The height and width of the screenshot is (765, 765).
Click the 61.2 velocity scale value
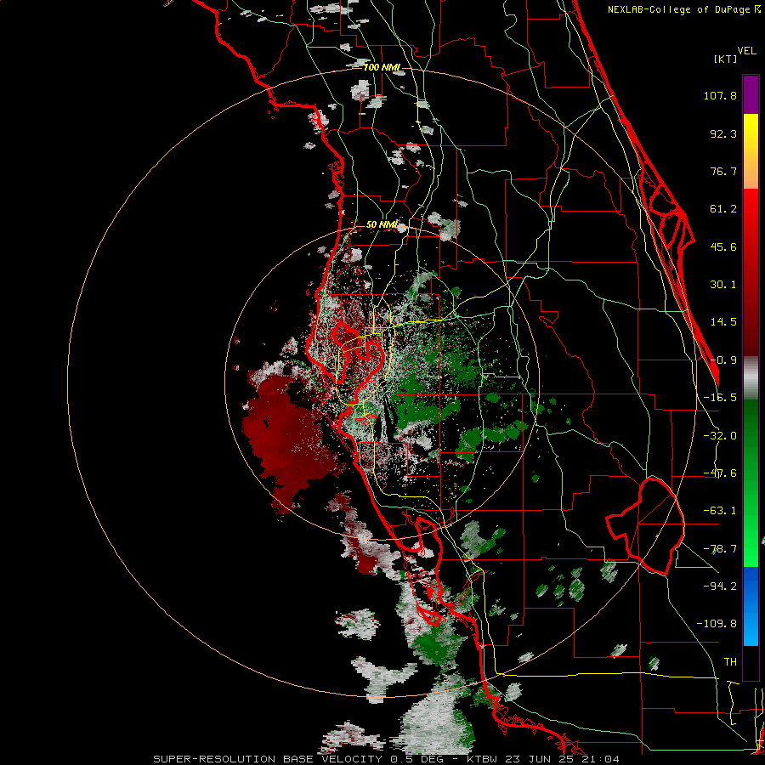click(723, 209)
